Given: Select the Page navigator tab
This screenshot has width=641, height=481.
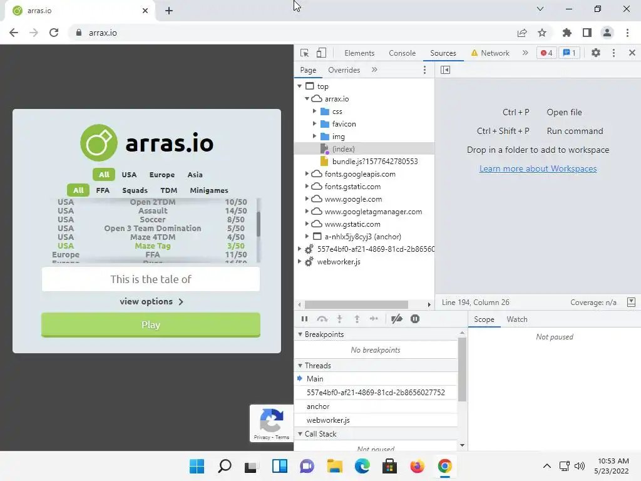Looking at the screenshot, I should [308, 70].
